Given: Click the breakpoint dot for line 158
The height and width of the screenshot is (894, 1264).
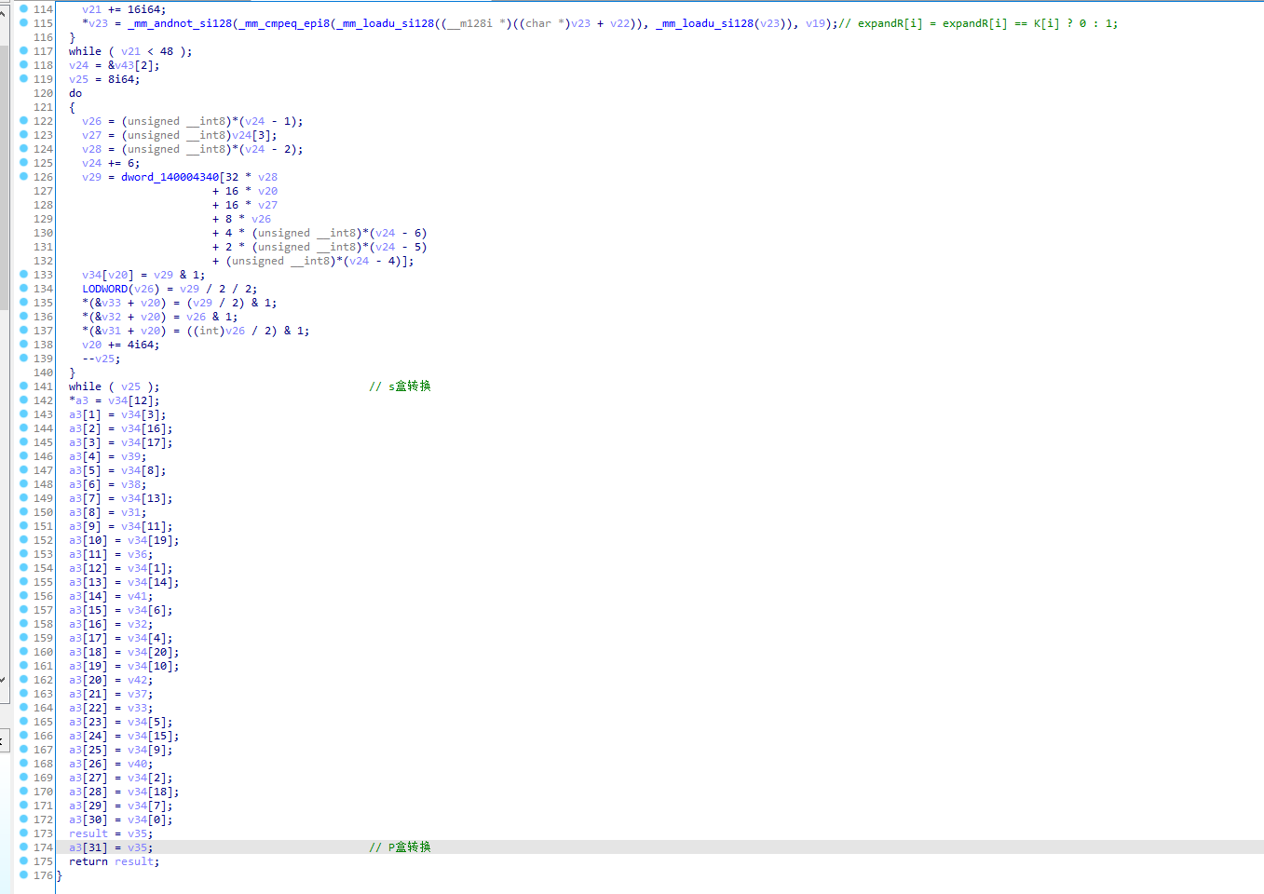Looking at the screenshot, I should (24, 624).
